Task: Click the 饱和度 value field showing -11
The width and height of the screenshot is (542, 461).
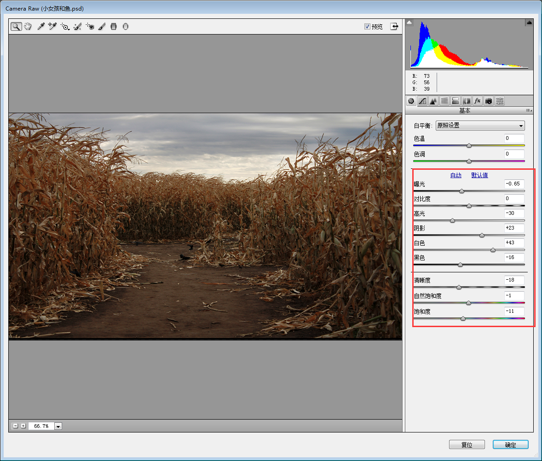Action: click(x=514, y=311)
